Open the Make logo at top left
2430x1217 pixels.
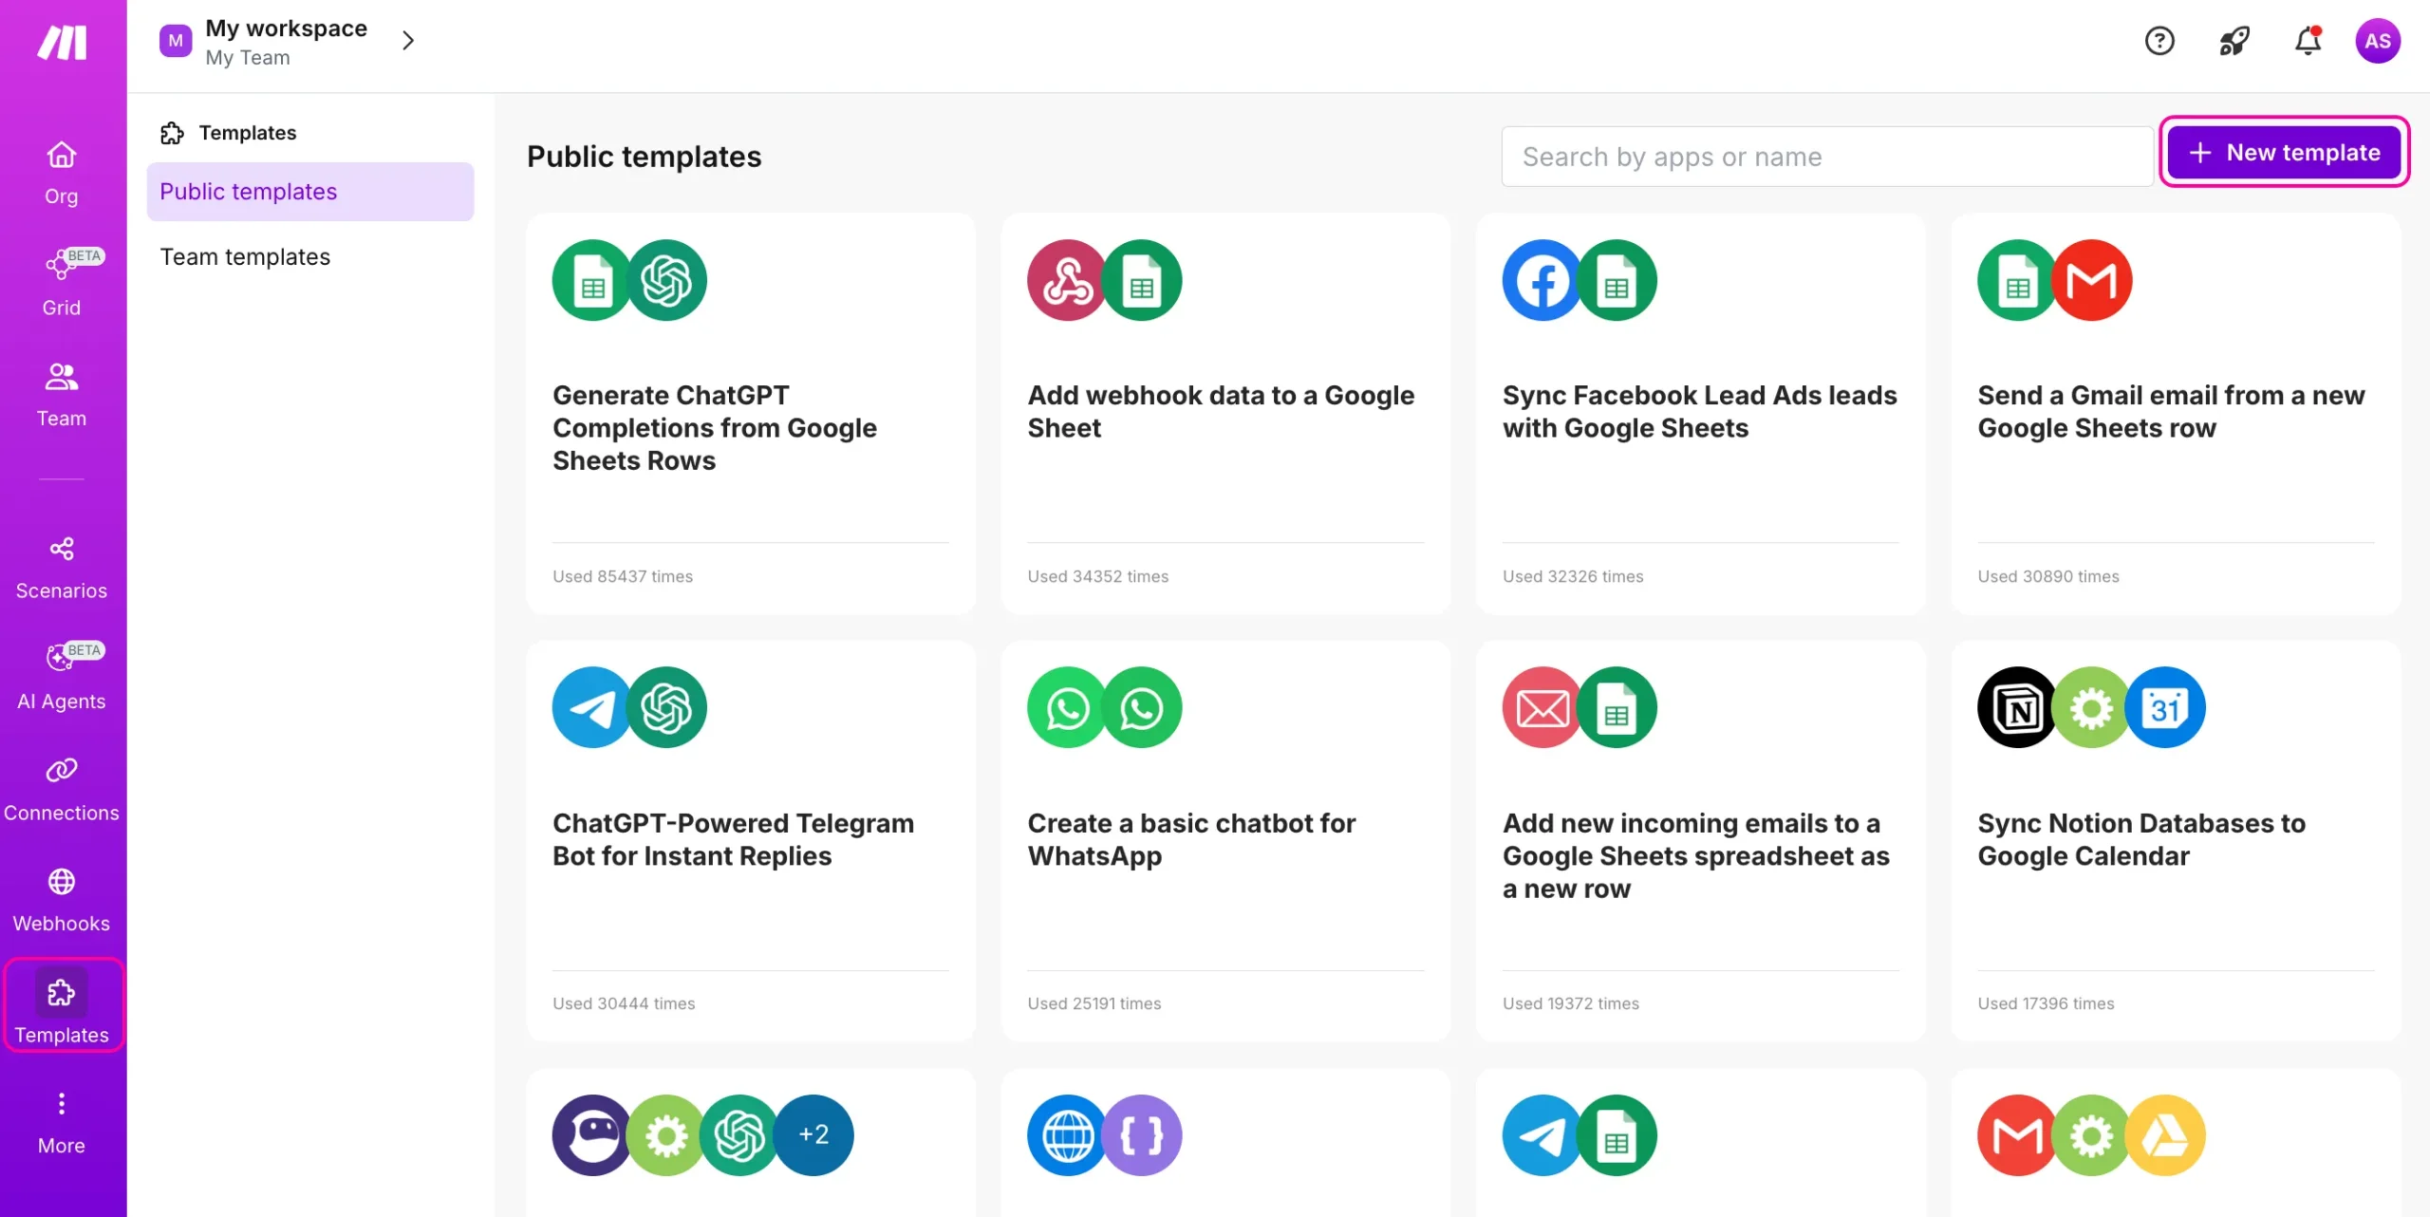tap(61, 42)
